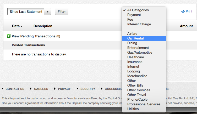
Task: Click the printer icon
Action: pyautogui.click(x=183, y=12)
